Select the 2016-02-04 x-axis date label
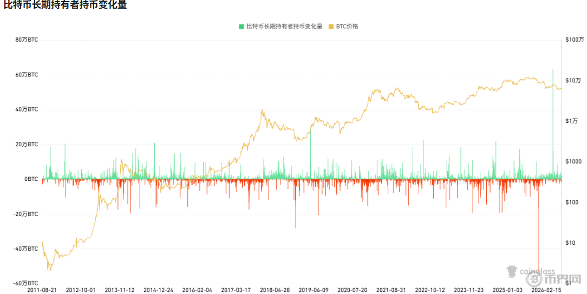The image size is (587, 294). click(x=197, y=290)
